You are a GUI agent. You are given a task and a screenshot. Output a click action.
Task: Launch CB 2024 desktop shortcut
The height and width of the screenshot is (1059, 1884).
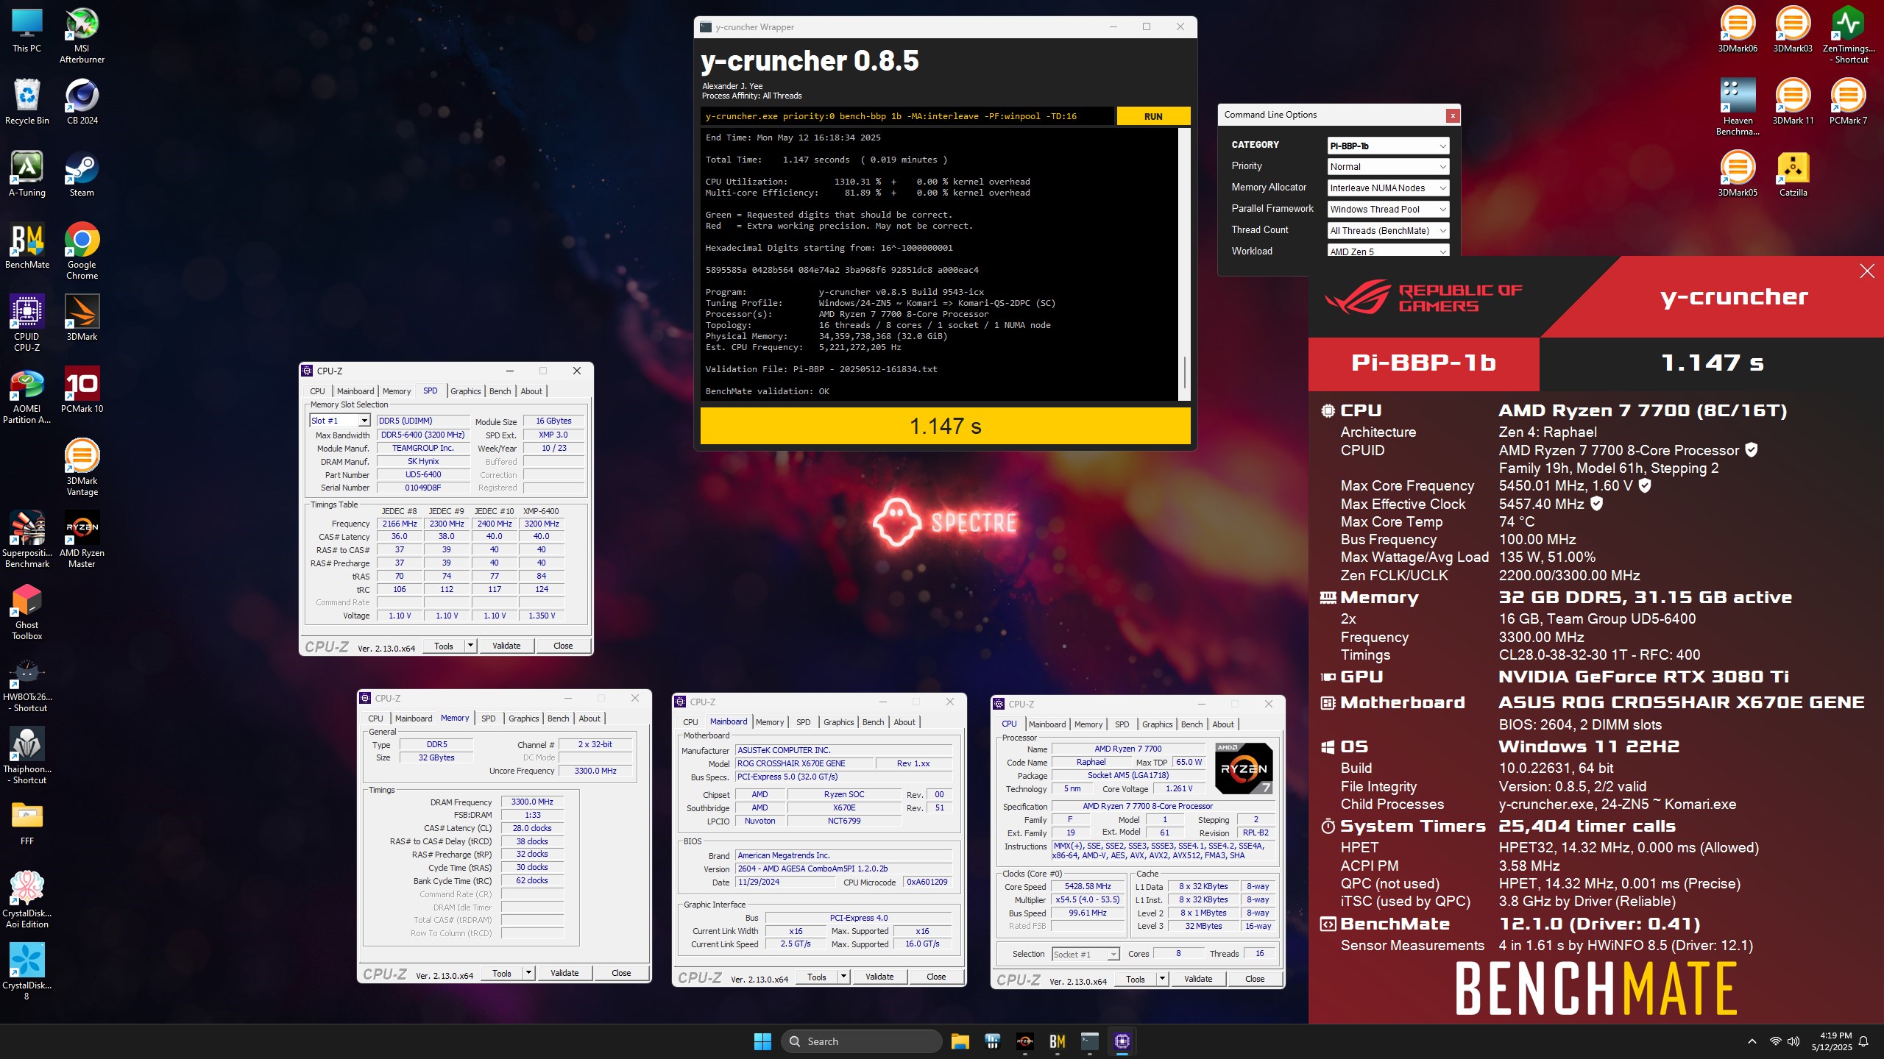coord(82,101)
